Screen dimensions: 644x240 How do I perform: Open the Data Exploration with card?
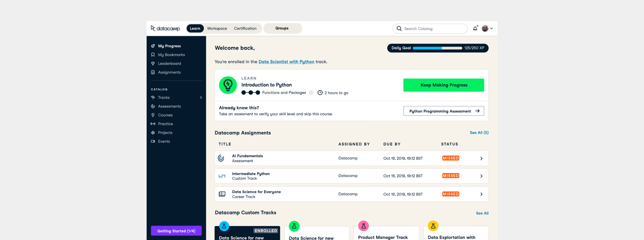coord(456,233)
